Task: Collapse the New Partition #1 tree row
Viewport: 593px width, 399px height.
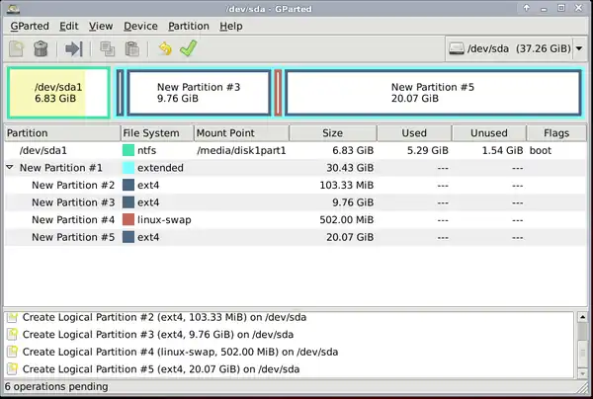Action: (11, 168)
